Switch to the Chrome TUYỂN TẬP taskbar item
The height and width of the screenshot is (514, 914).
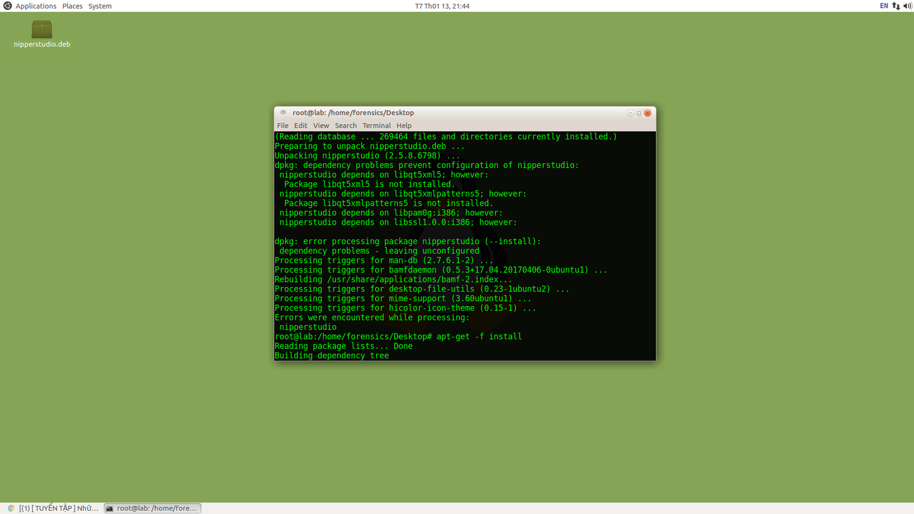point(53,508)
